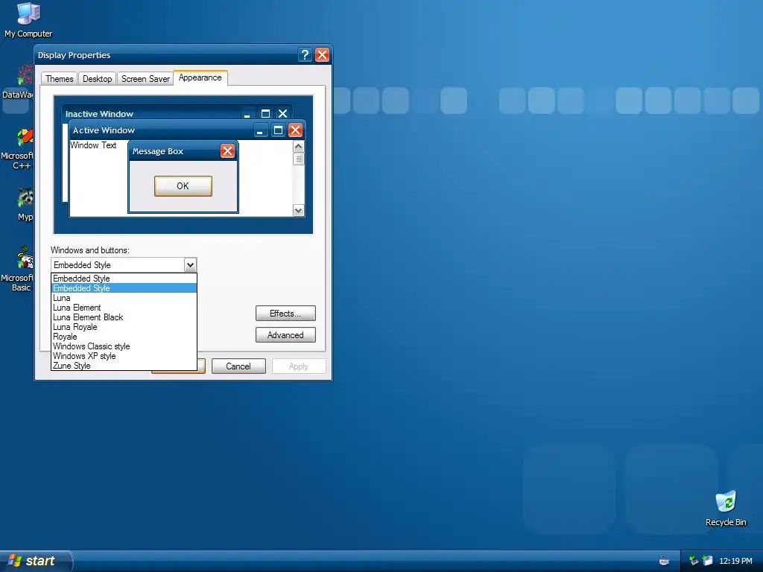Collapse the Windows and buttons dropdown arrow
The image size is (763, 572).
tap(190, 265)
